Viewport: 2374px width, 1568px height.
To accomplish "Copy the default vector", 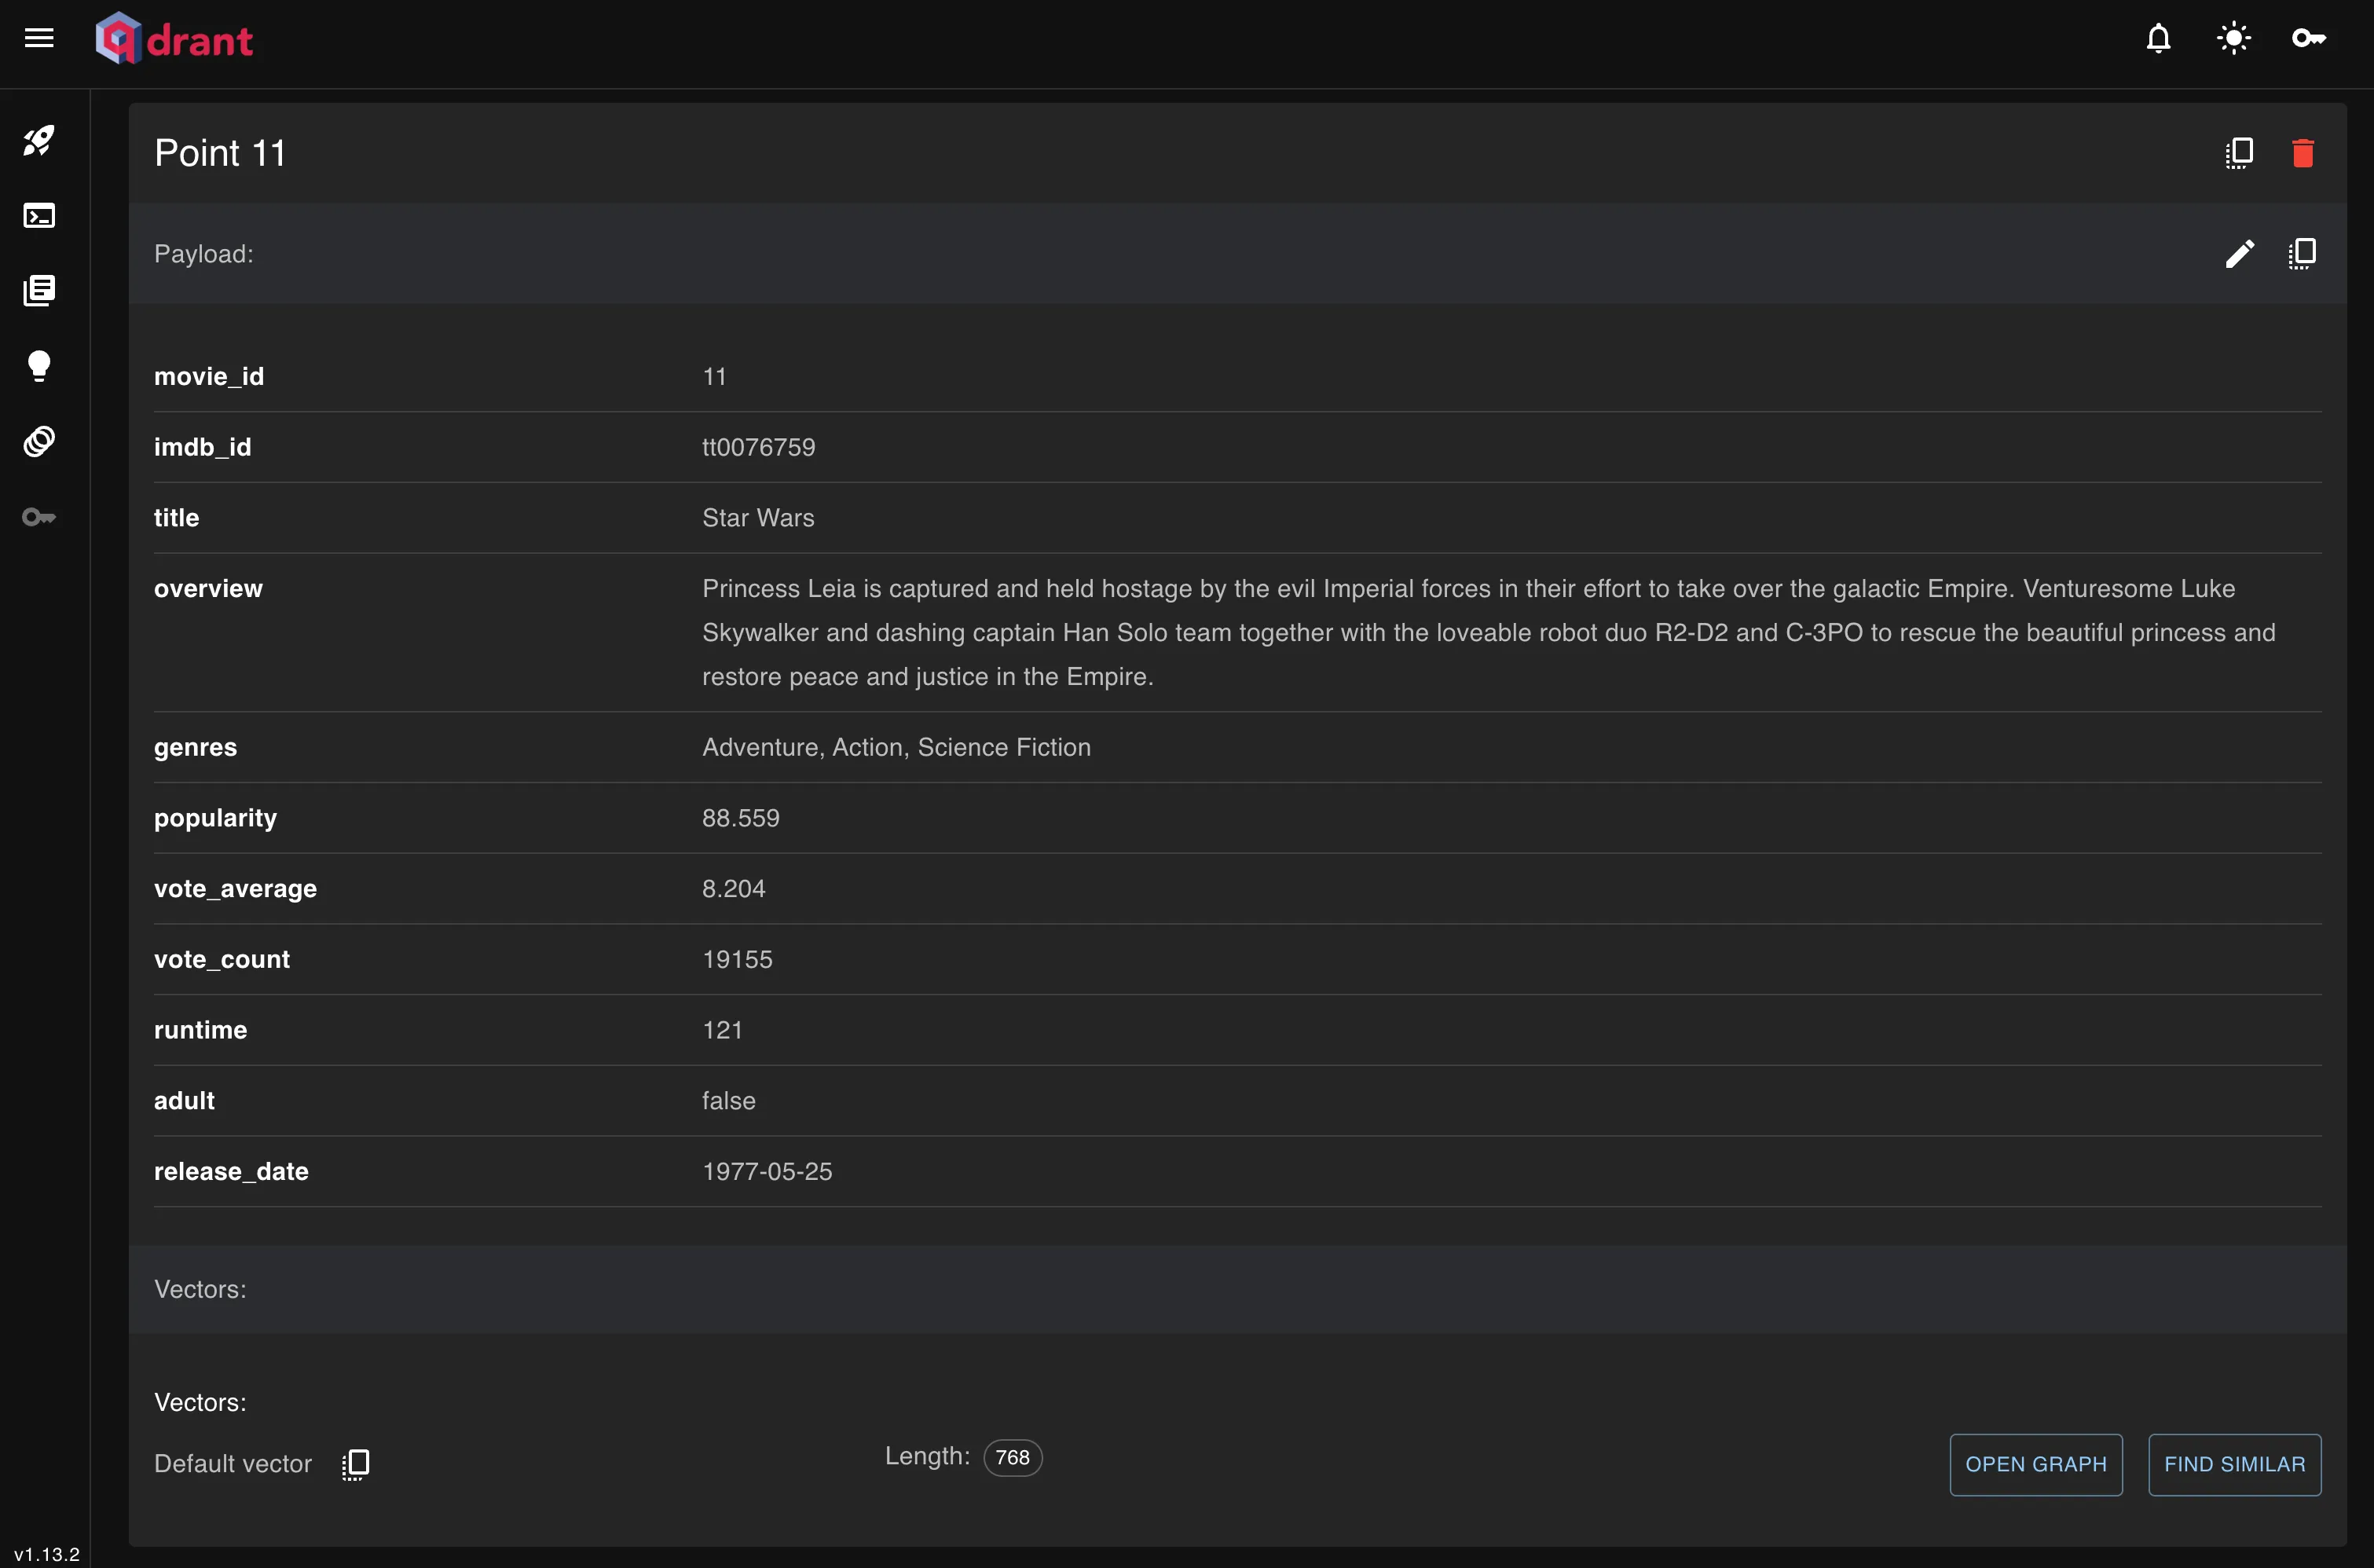I will [356, 1464].
